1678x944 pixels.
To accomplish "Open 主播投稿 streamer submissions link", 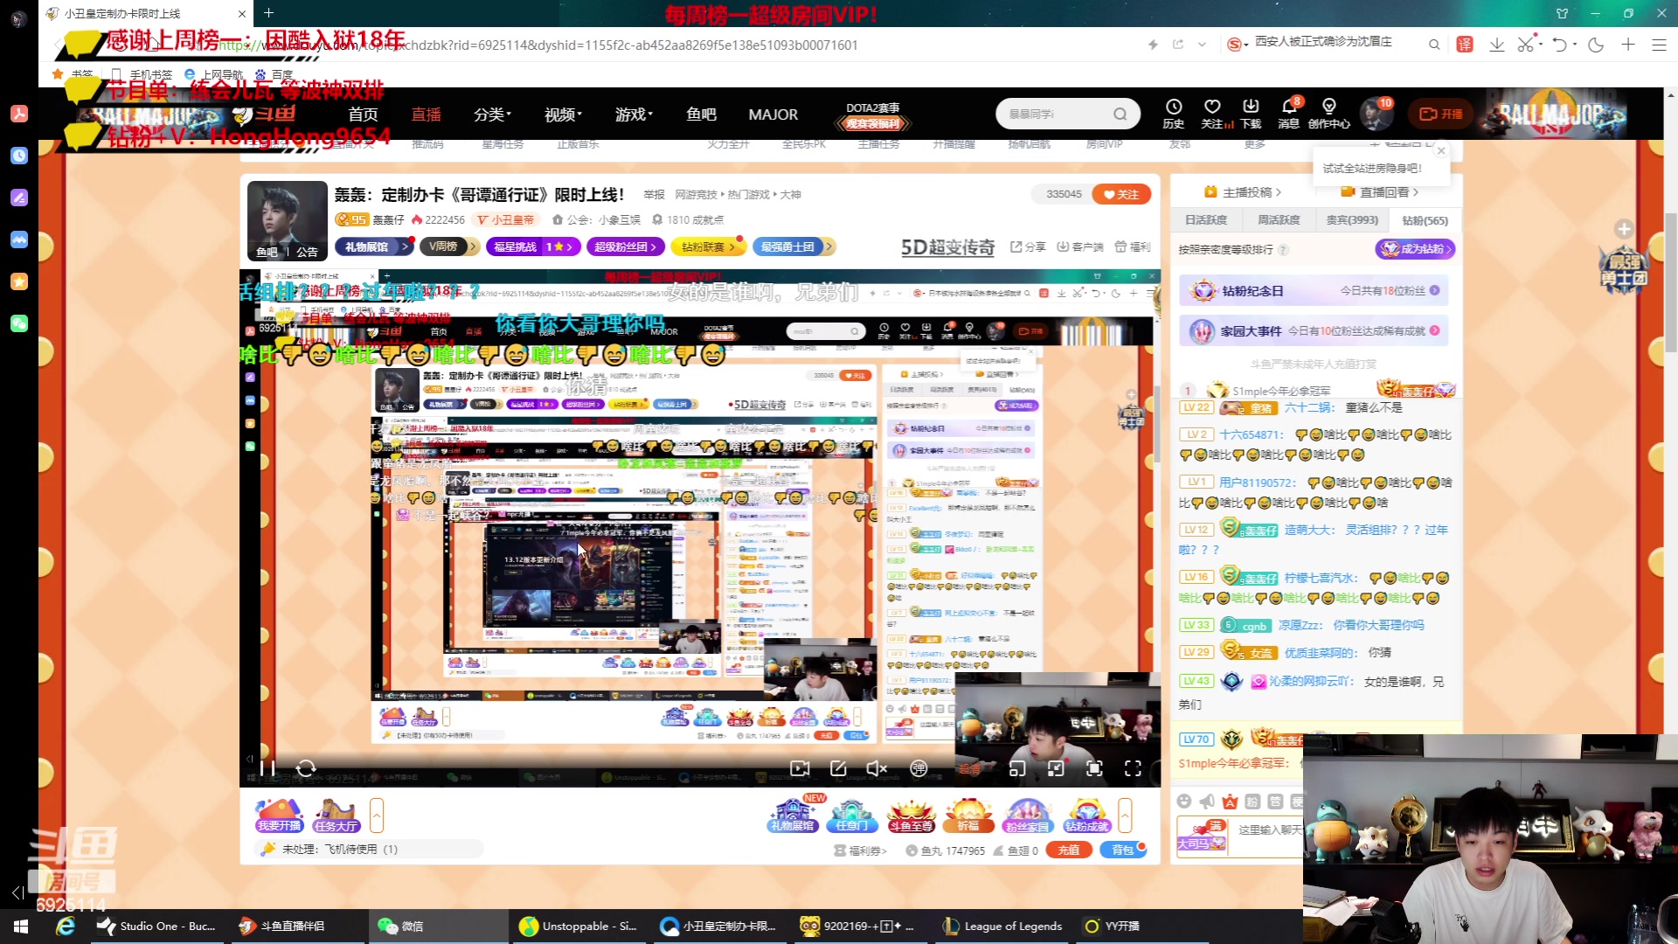I will (x=1243, y=192).
